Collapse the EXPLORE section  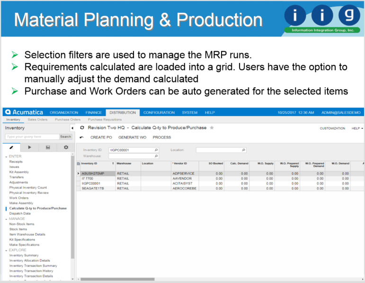pos(6,250)
